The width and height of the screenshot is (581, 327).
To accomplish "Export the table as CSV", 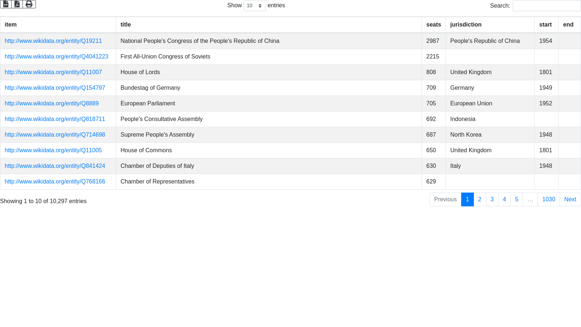I will (x=6, y=4).
